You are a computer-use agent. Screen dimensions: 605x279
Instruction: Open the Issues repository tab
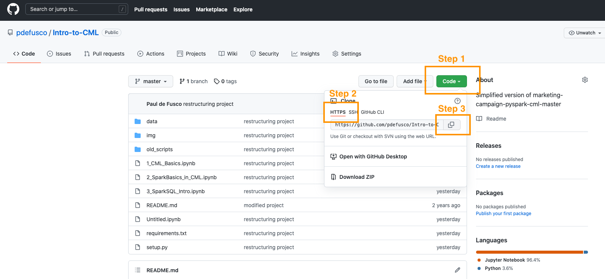click(59, 54)
